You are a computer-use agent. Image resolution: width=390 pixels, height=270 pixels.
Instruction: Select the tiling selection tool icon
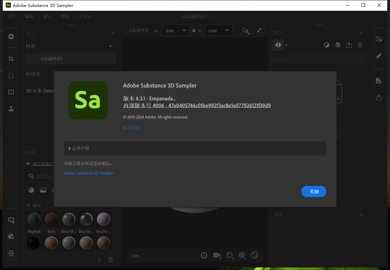pyautogui.click(x=11, y=92)
